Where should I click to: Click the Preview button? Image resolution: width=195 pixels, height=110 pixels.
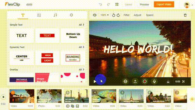(144, 5)
